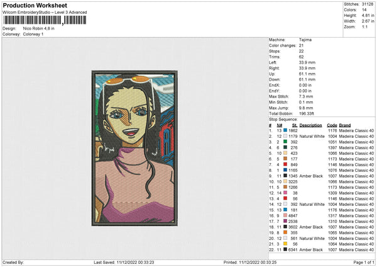Click 'Amber Black' in stop row 18
Image resolution: width=377 pixels, height=267 pixels.
pos(311,227)
